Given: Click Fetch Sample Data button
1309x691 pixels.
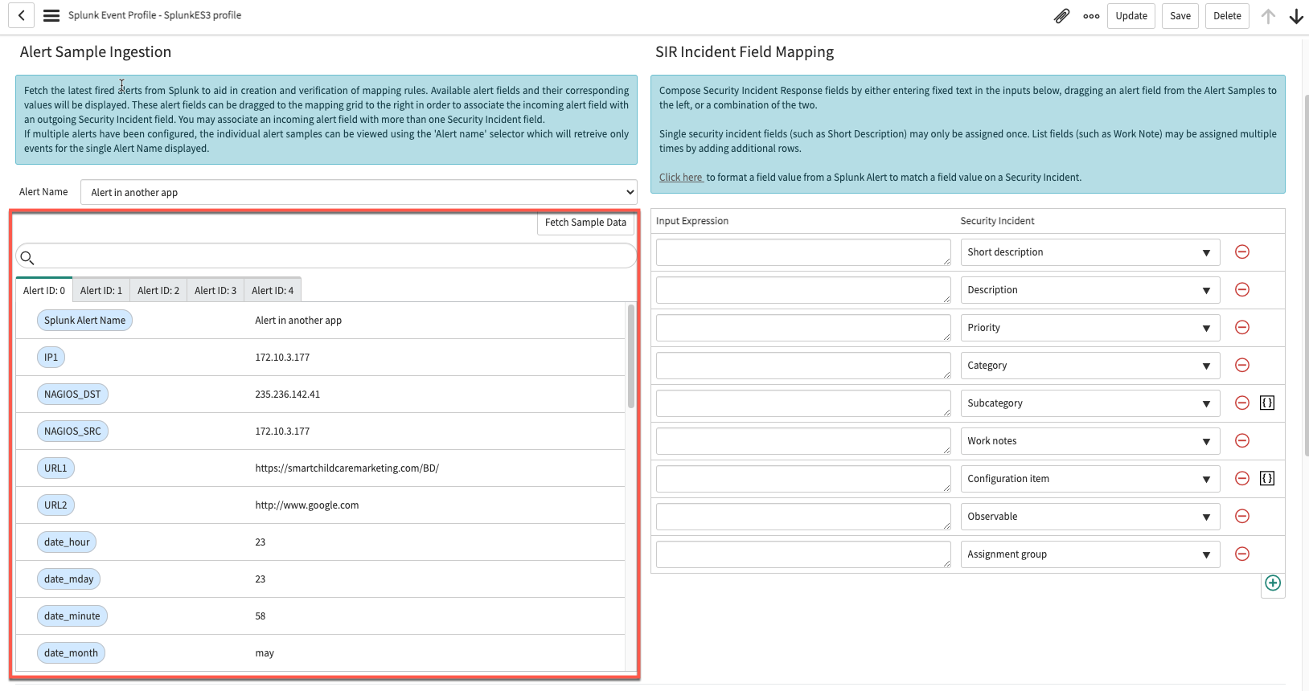Looking at the screenshot, I should 585,223.
